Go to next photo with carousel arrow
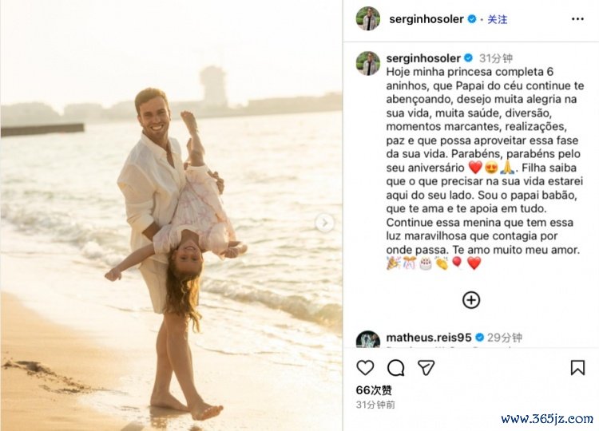 point(325,223)
